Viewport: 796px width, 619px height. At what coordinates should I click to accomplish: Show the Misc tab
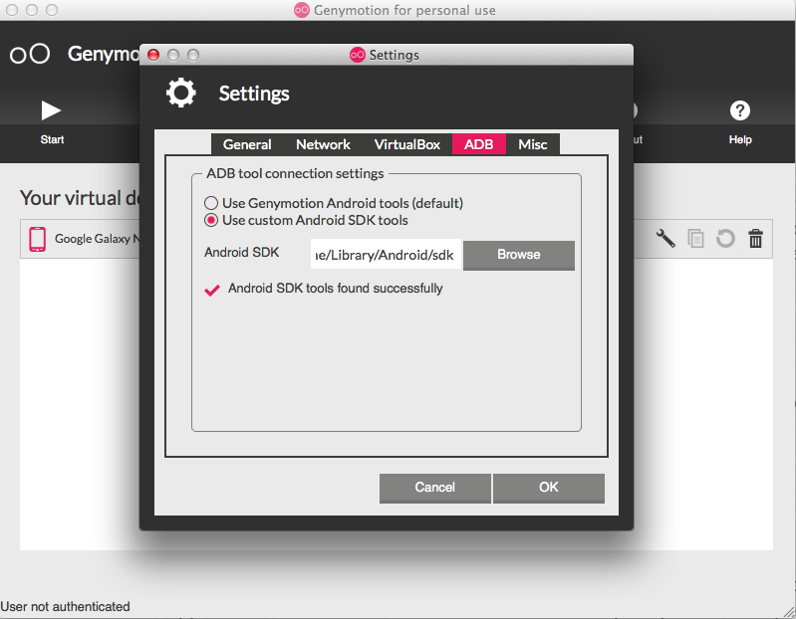point(533,144)
